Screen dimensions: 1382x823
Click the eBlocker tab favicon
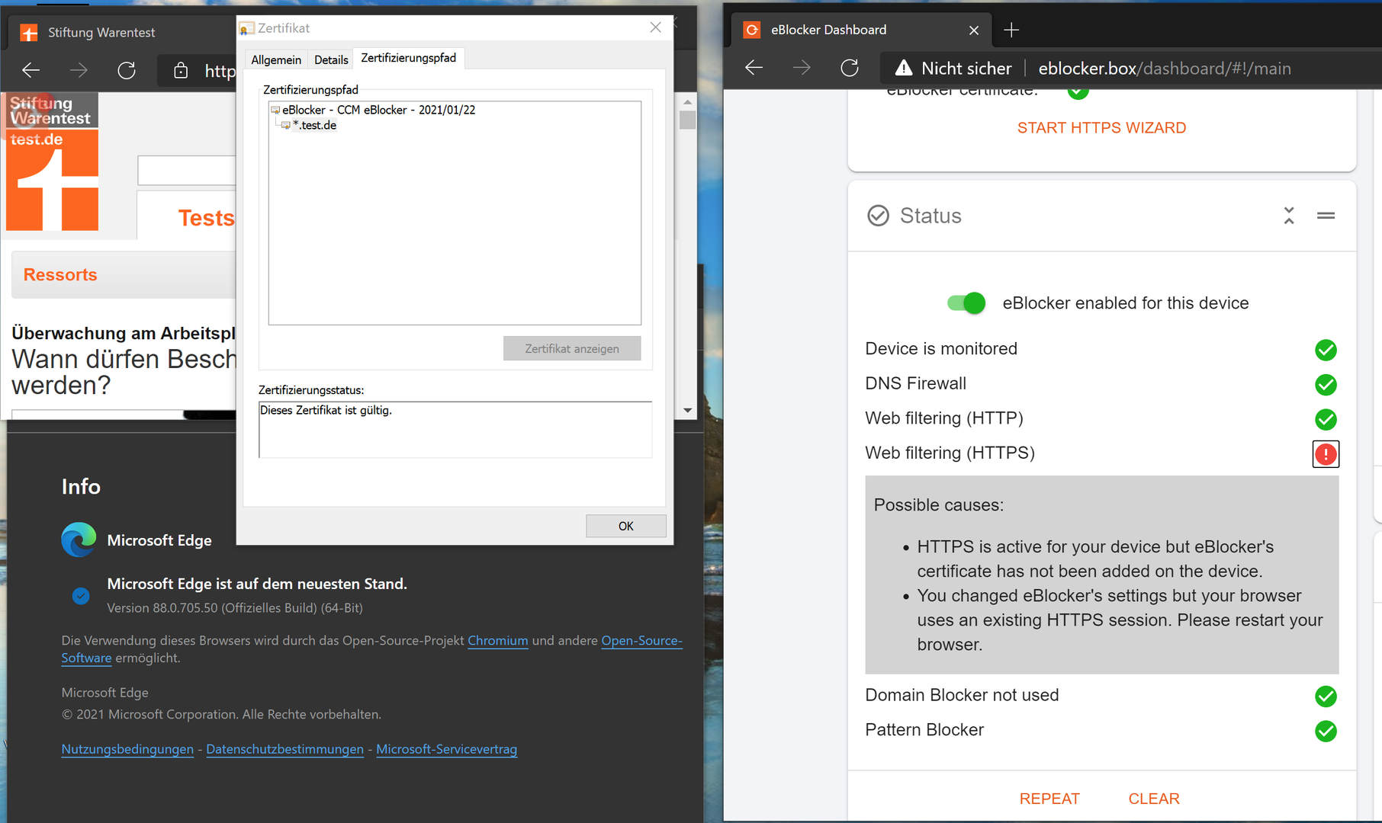point(752,30)
